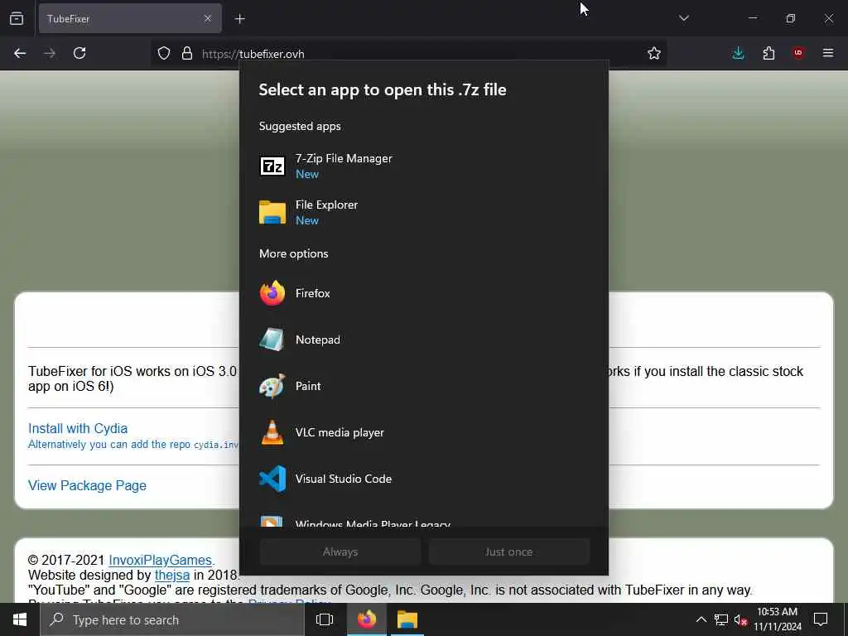Open the View Package Page link
This screenshot has width=848, height=636.
(87, 485)
